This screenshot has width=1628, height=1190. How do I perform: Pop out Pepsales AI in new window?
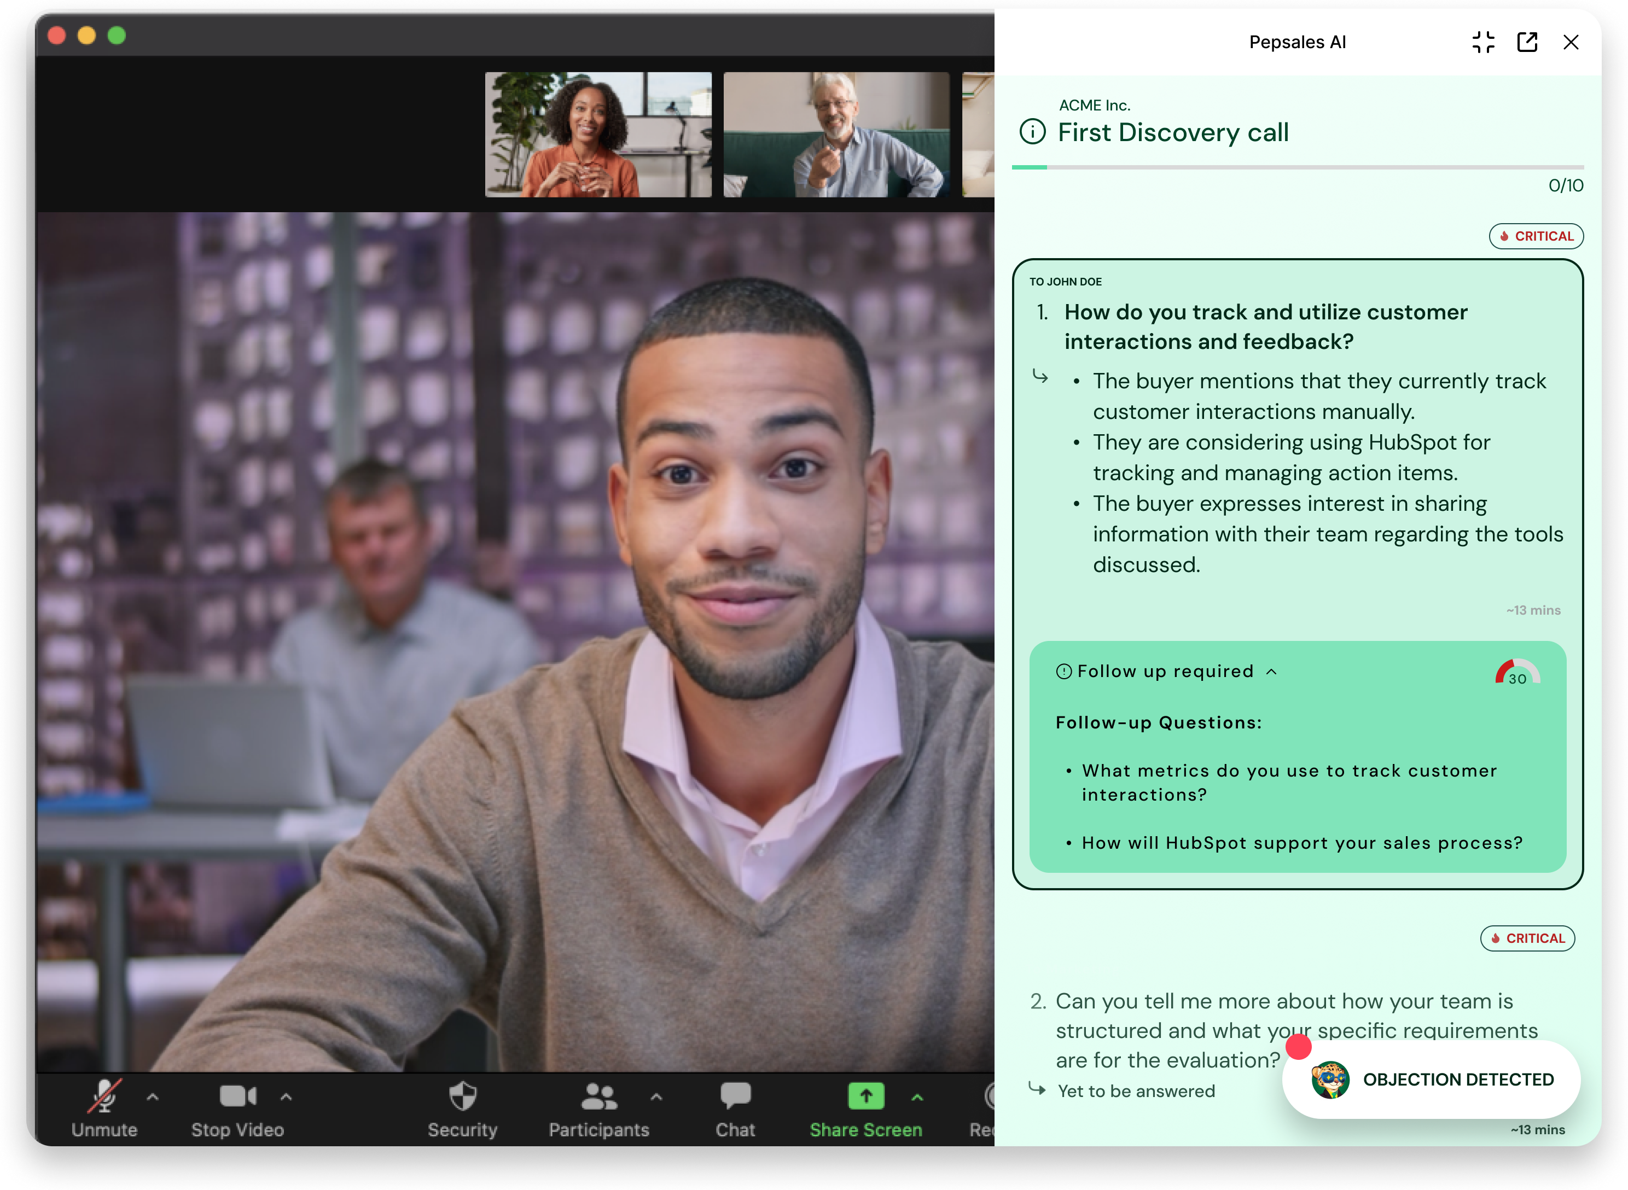click(1527, 43)
